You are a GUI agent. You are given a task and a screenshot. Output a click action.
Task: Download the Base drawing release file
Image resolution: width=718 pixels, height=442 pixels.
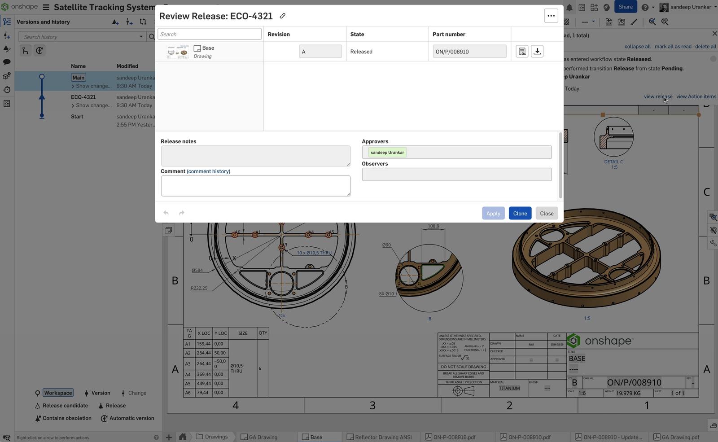coord(537,51)
